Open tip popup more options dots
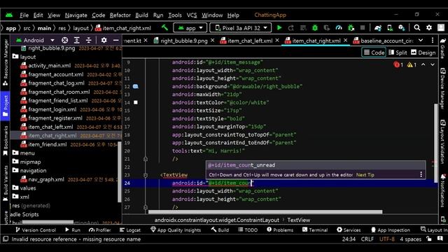The width and height of the screenshot is (448, 252). (421, 174)
